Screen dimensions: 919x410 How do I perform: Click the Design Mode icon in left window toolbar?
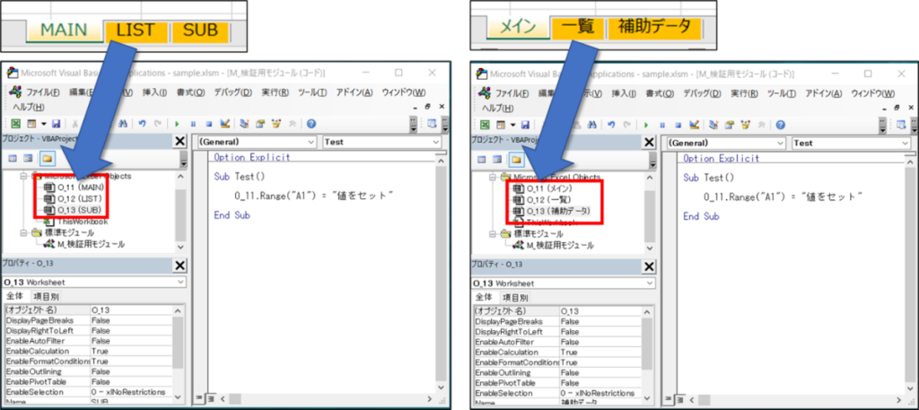point(225,124)
